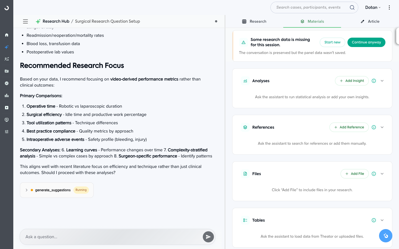The width and height of the screenshot is (399, 249).
Task: Click the 'Best practice compliance' list item
Action: 80,131
